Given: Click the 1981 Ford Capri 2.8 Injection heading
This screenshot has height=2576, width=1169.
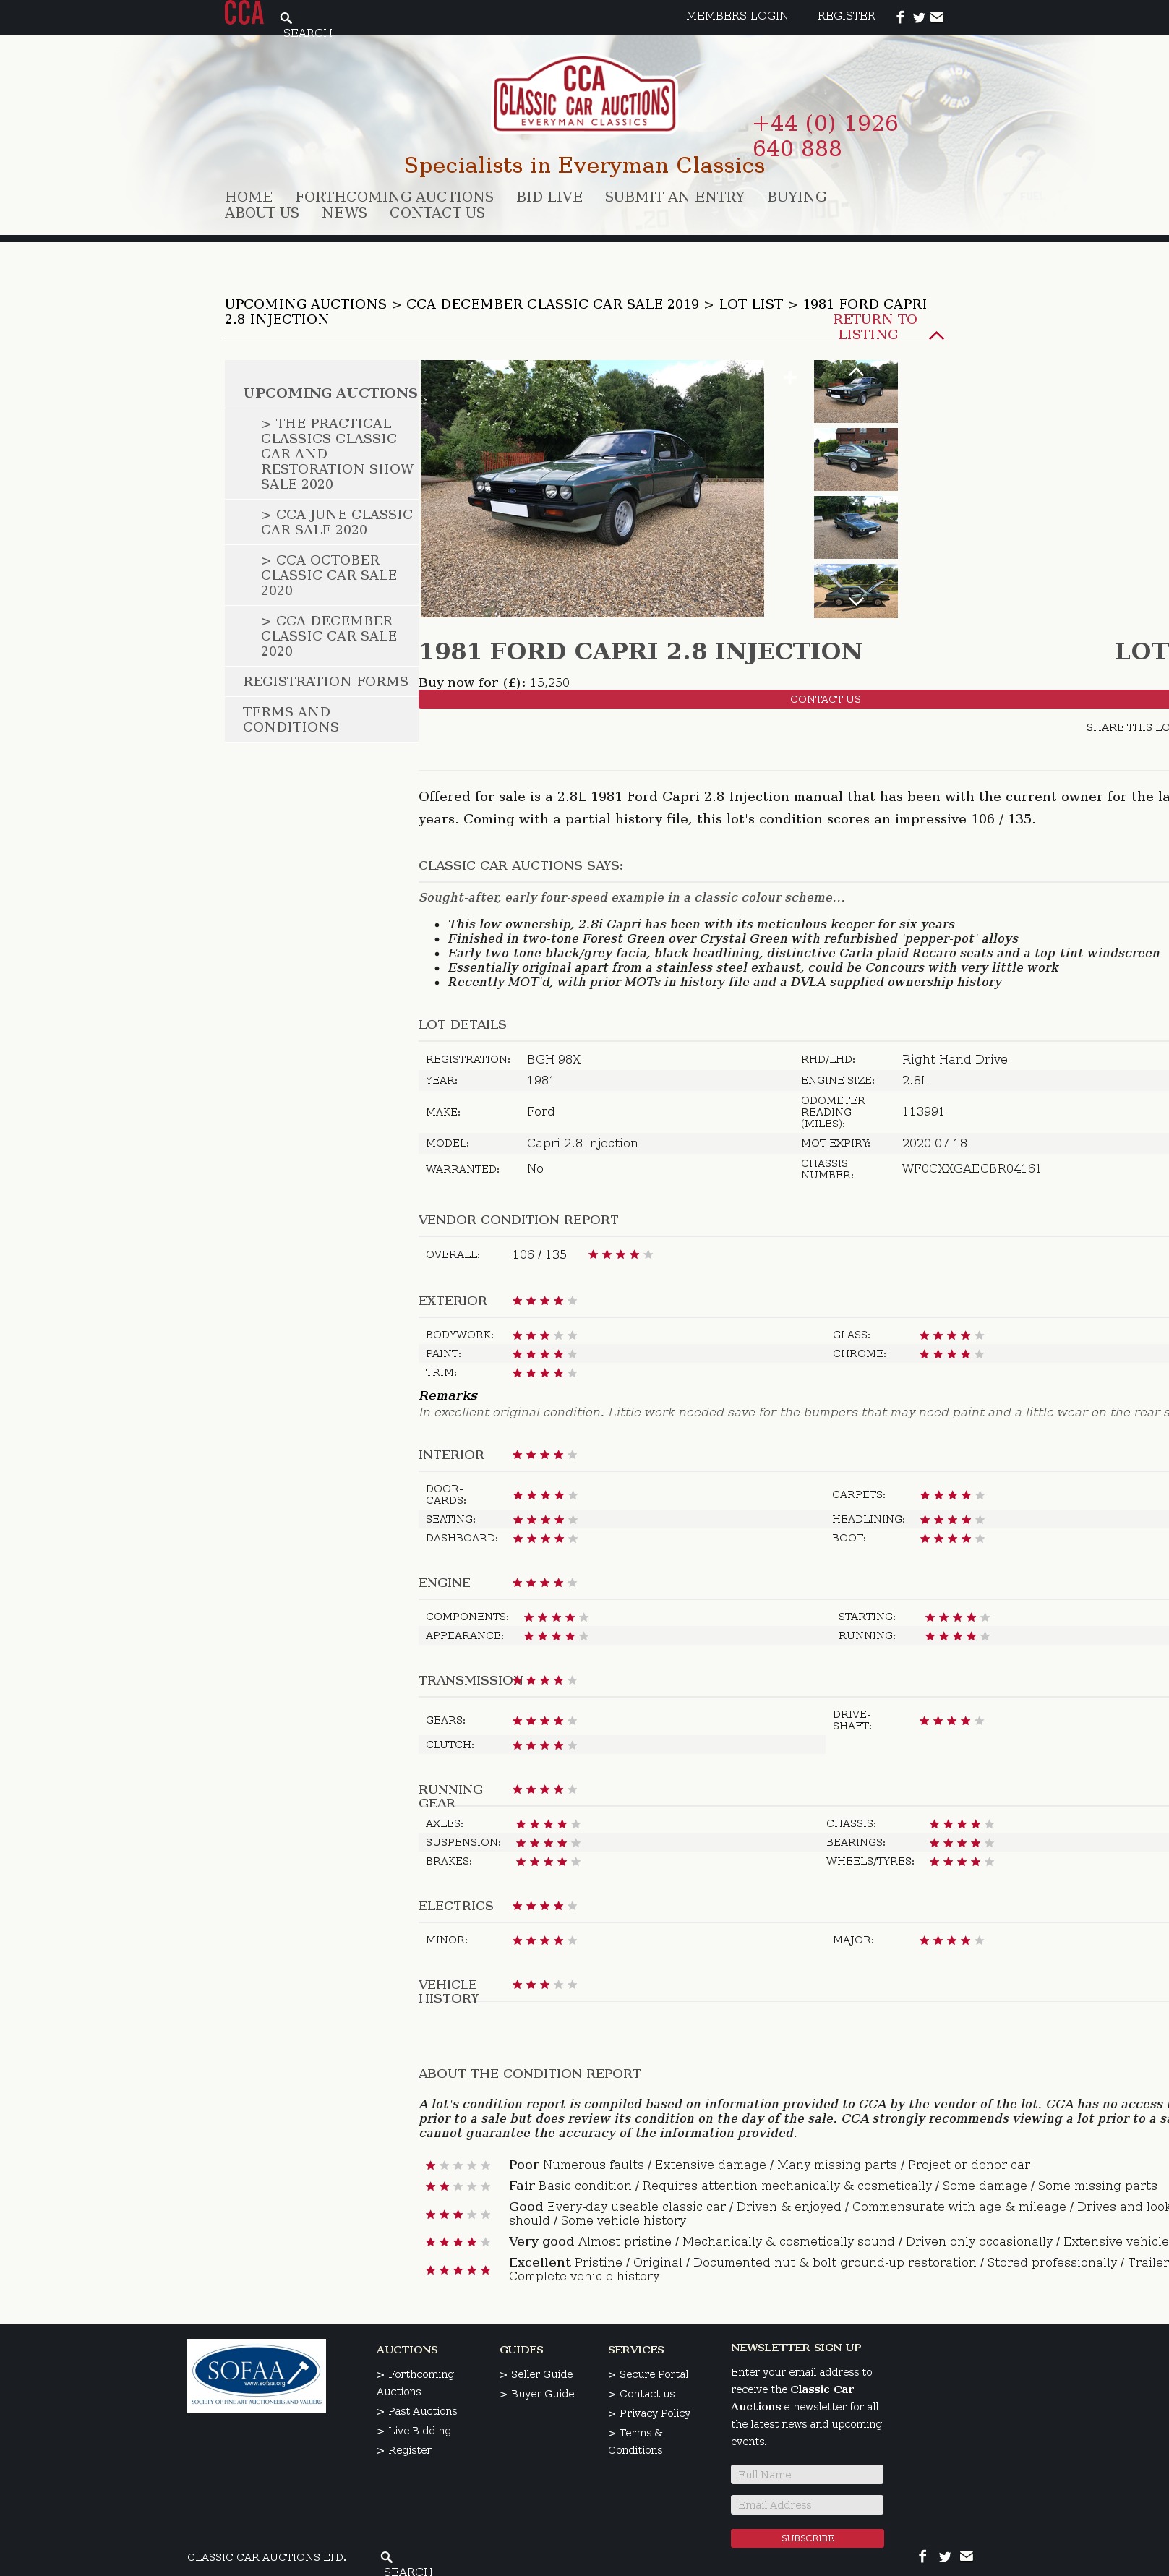Looking at the screenshot, I should (x=640, y=651).
